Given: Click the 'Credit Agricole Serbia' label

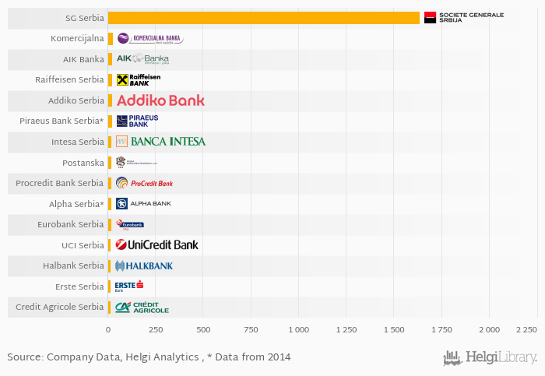Looking at the screenshot, I should [x=59, y=307].
